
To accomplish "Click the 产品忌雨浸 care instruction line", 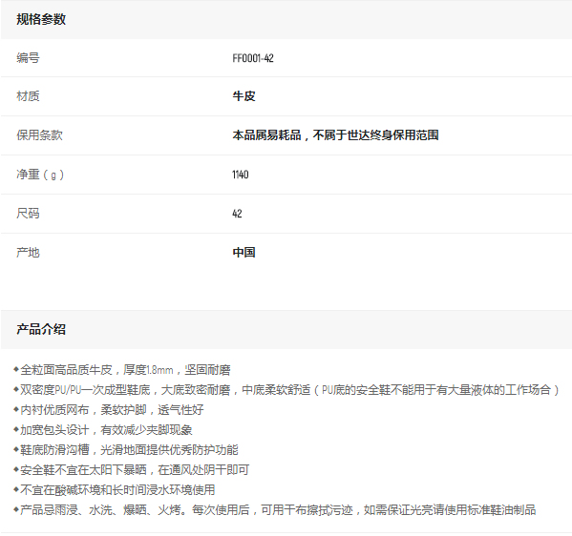I will 275,509.
